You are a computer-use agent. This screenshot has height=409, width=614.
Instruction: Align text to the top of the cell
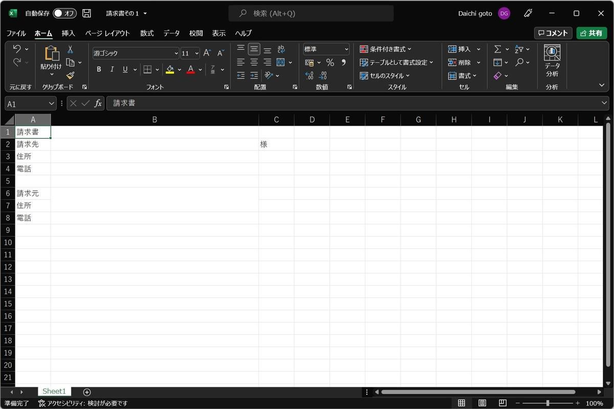click(241, 49)
